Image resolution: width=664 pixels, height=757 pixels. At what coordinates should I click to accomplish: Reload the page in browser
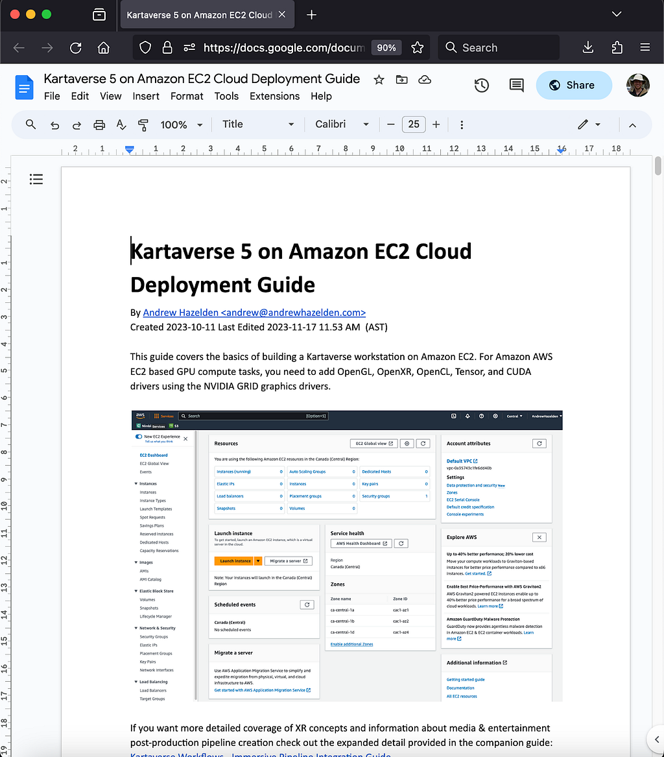[76, 48]
